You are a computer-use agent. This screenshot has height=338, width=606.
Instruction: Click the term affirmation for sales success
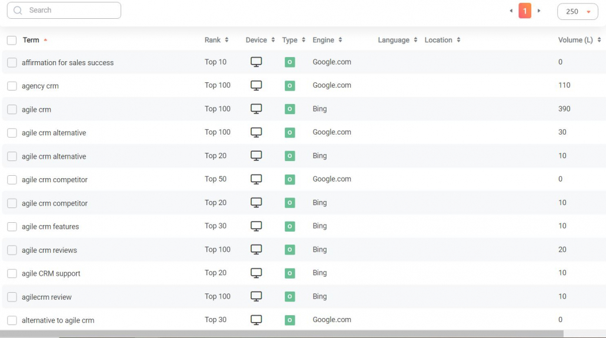coord(68,62)
